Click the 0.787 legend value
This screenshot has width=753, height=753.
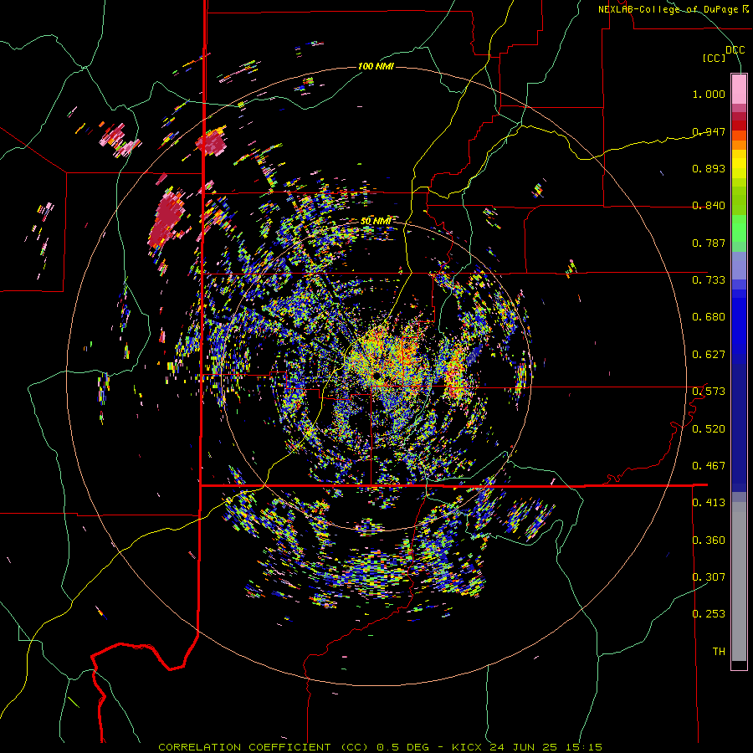coord(709,243)
